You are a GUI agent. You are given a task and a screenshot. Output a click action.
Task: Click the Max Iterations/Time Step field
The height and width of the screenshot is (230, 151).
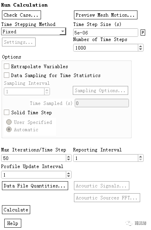coord(34,158)
